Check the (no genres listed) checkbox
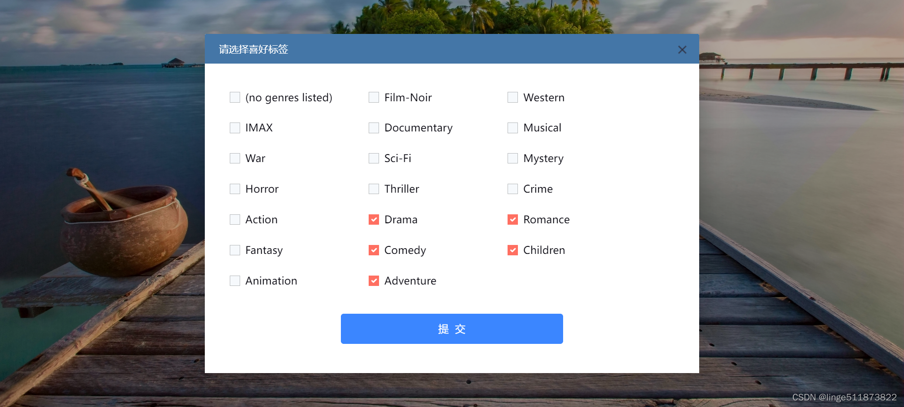The height and width of the screenshot is (407, 904). point(235,98)
